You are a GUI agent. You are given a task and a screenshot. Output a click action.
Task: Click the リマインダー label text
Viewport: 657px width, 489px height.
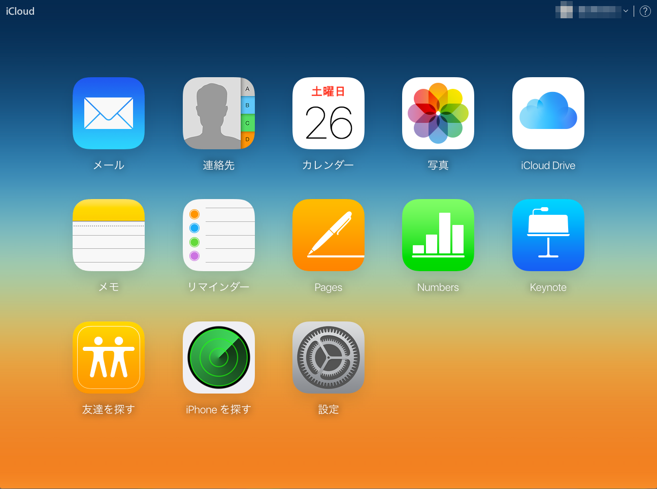[219, 287]
